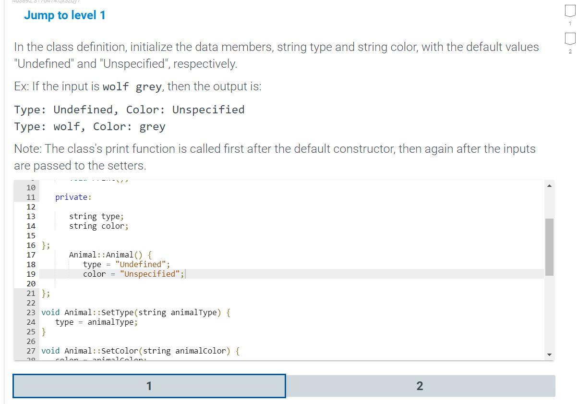Click the 'string color;' declaration on line 14

pos(98,226)
